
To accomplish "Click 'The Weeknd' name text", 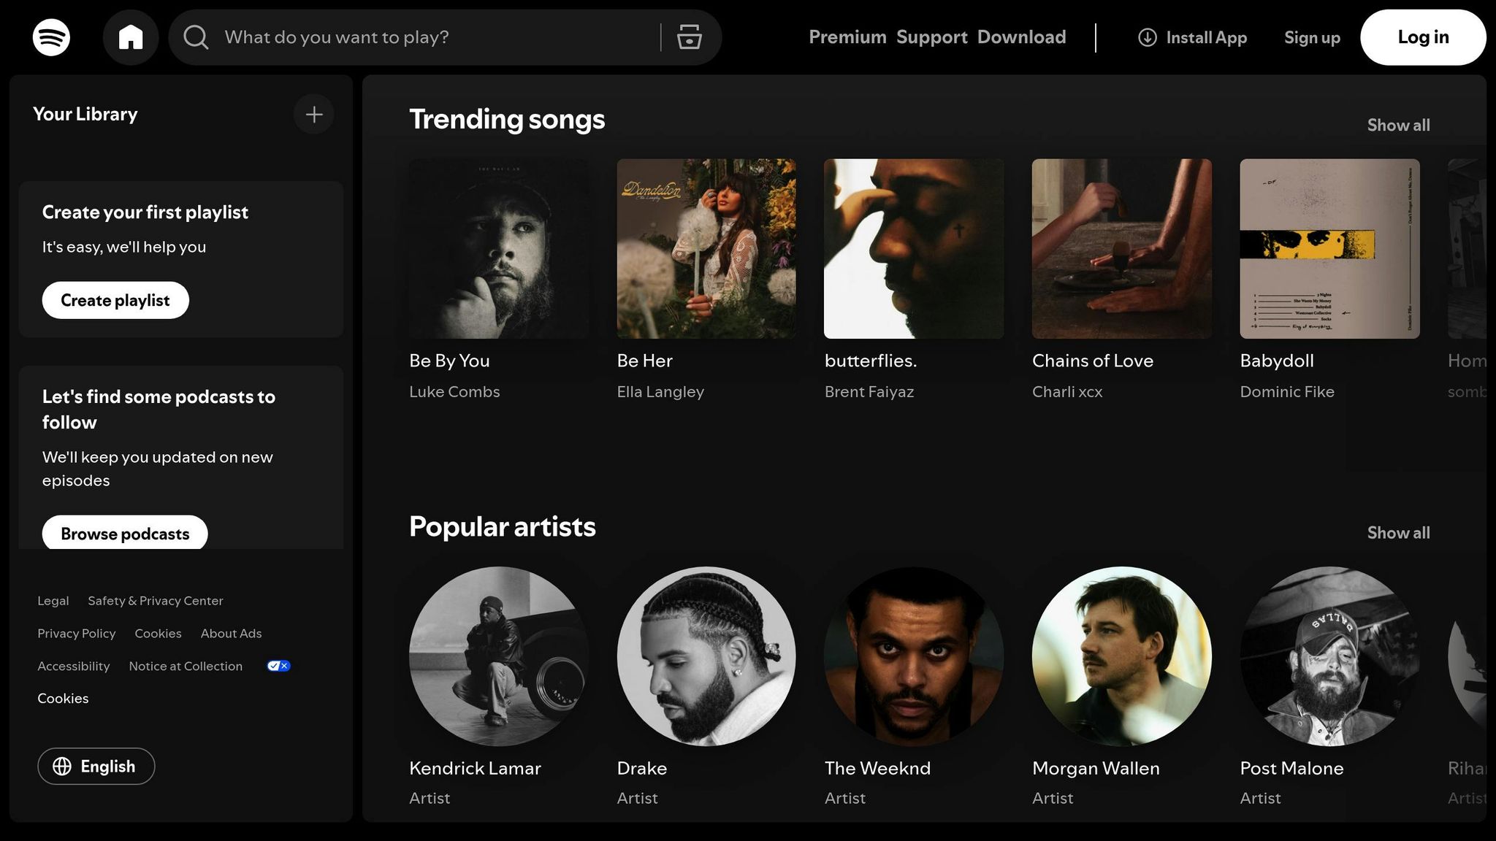I will tap(877, 768).
